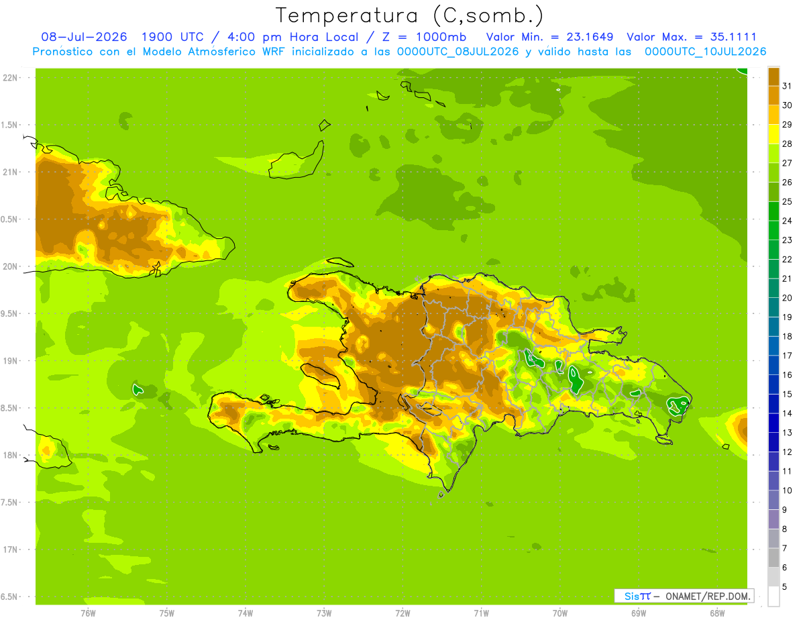Screen dimensions: 805x622
Task: Click the gray legend band between 6 and 7
Action: 773,558
